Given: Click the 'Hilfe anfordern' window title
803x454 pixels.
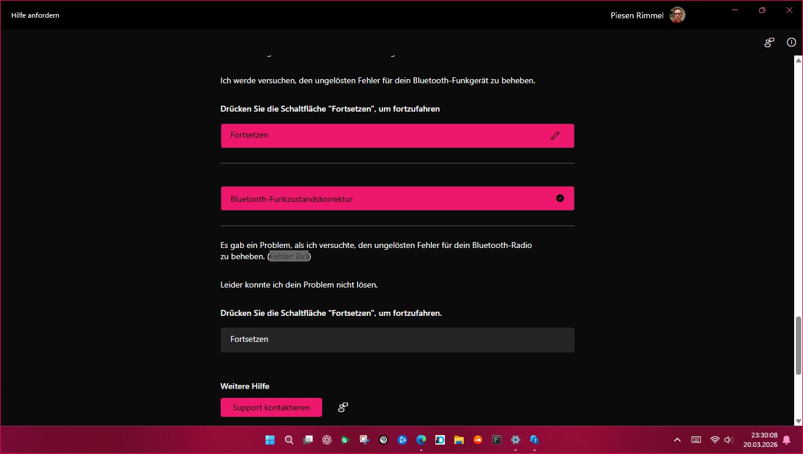Looking at the screenshot, I should coord(35,15).
